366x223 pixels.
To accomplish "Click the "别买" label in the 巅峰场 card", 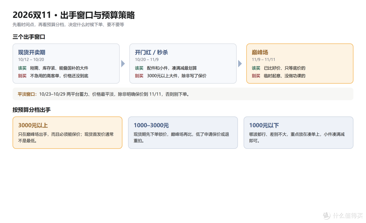I will (x=256, y=76).
